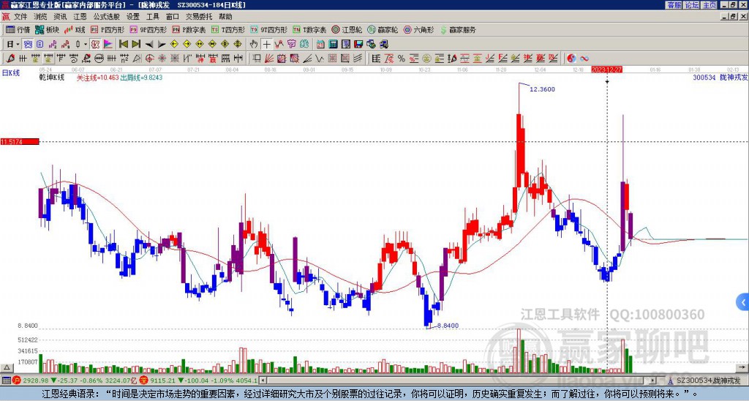Select the Gann fan lines tool
The width and height of the screenshot is (749, 401).
click(x=269, y=59)
